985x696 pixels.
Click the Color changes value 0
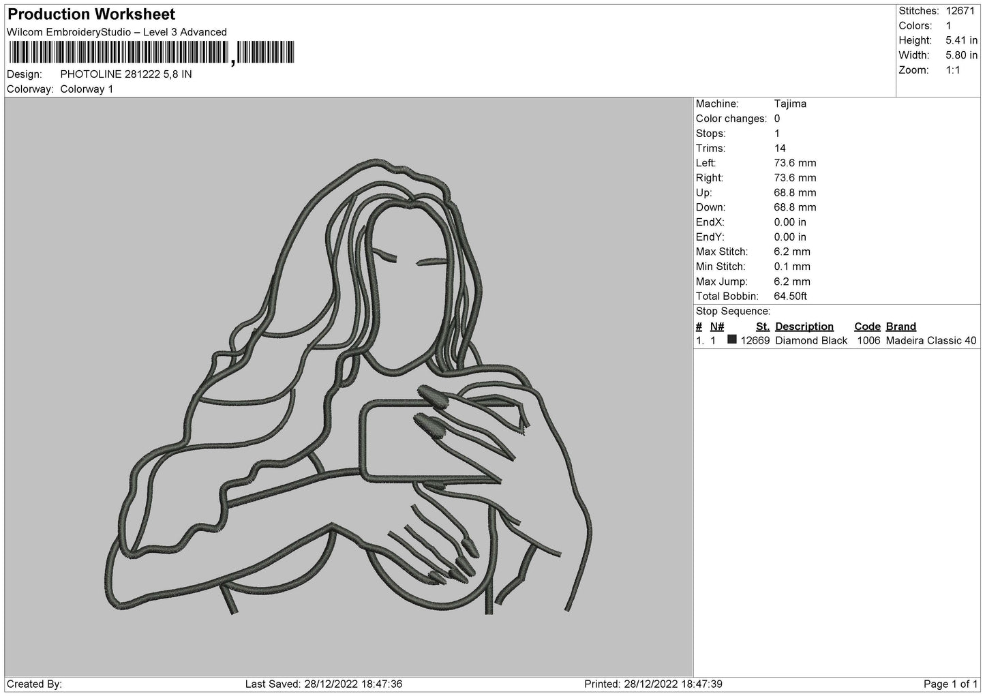(777, 119)
